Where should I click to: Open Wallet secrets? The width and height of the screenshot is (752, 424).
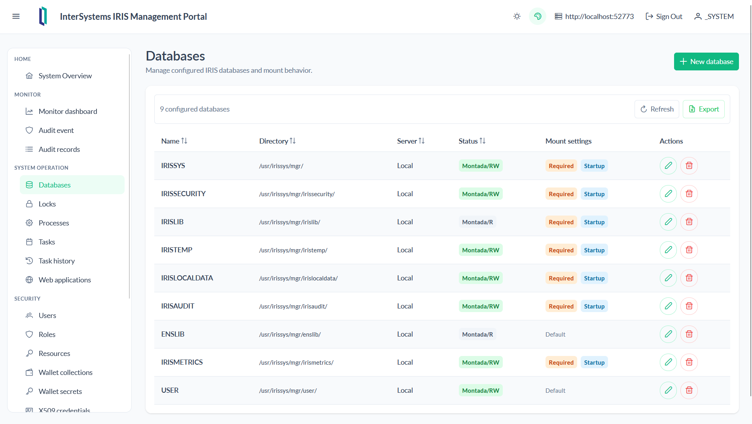pos(72,391)
